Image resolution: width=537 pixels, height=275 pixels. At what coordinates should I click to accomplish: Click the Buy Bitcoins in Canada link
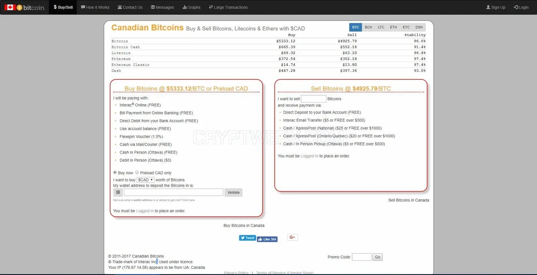244,225
